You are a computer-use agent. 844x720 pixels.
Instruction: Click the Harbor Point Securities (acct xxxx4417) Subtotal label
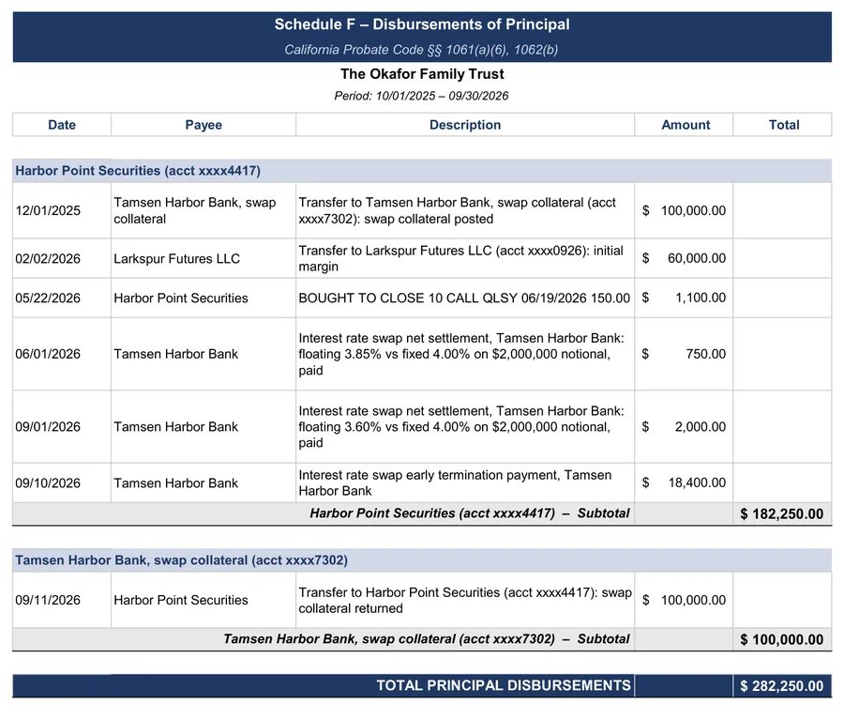(x=470, y=513)
